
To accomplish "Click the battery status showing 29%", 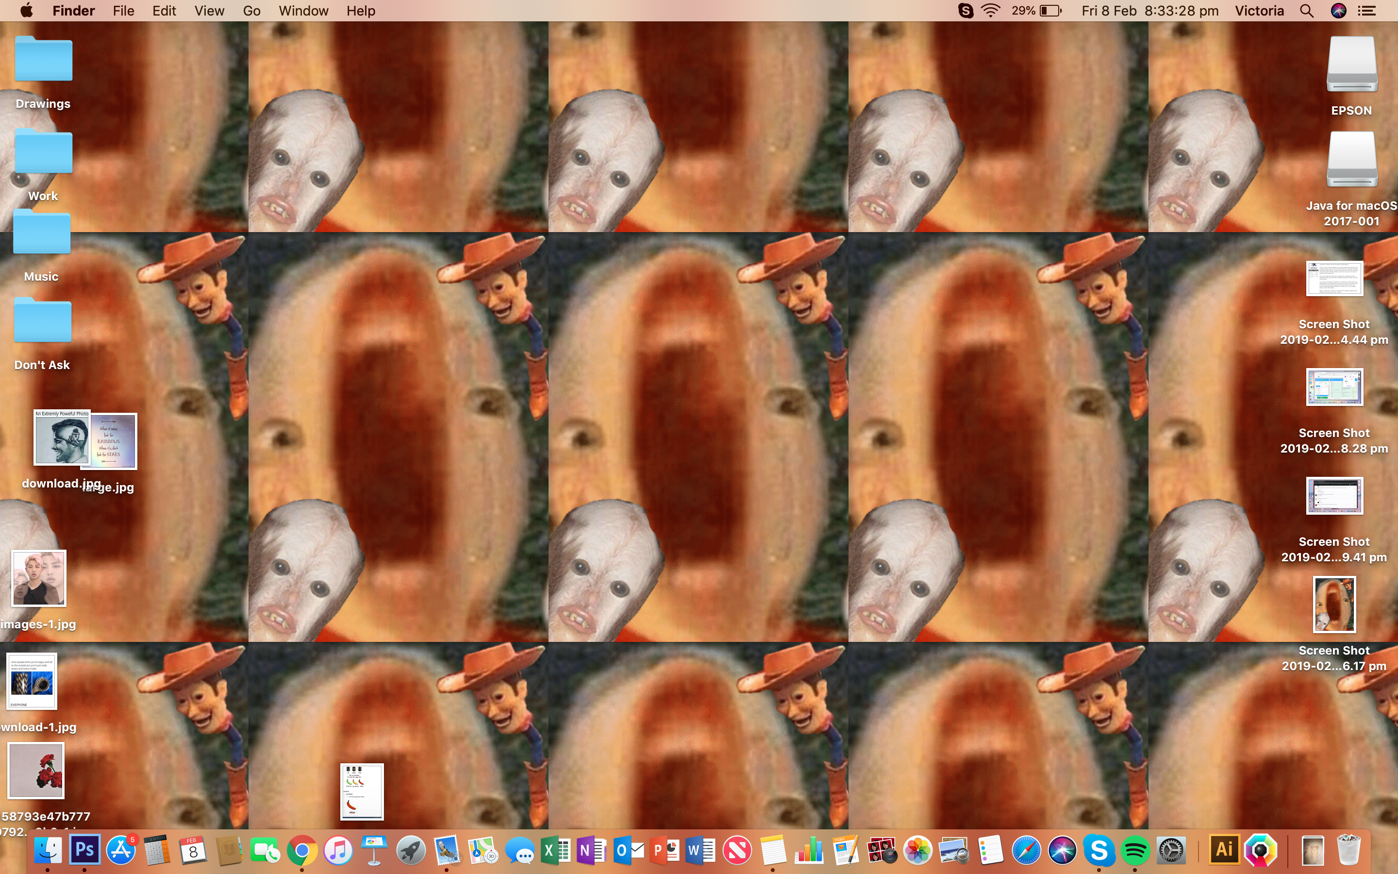I will click(1036, 10).
